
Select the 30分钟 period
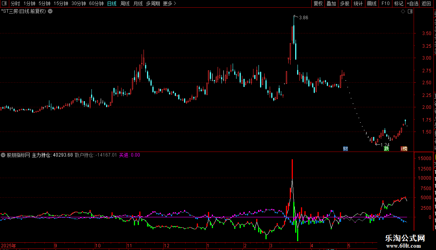point(79,3)
